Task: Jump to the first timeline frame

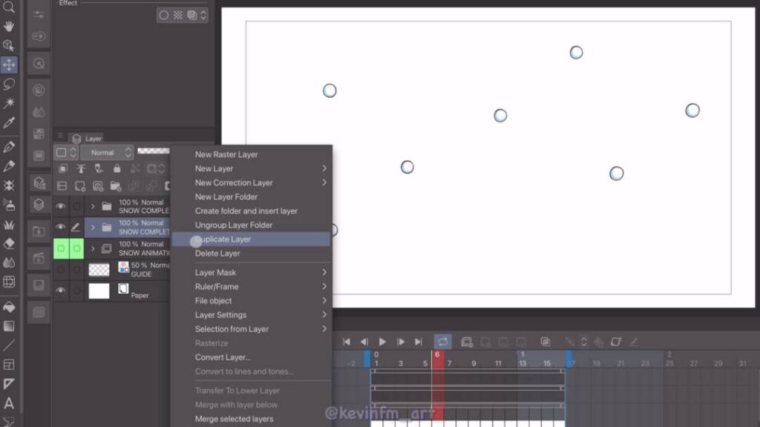Action: [347, 342]
